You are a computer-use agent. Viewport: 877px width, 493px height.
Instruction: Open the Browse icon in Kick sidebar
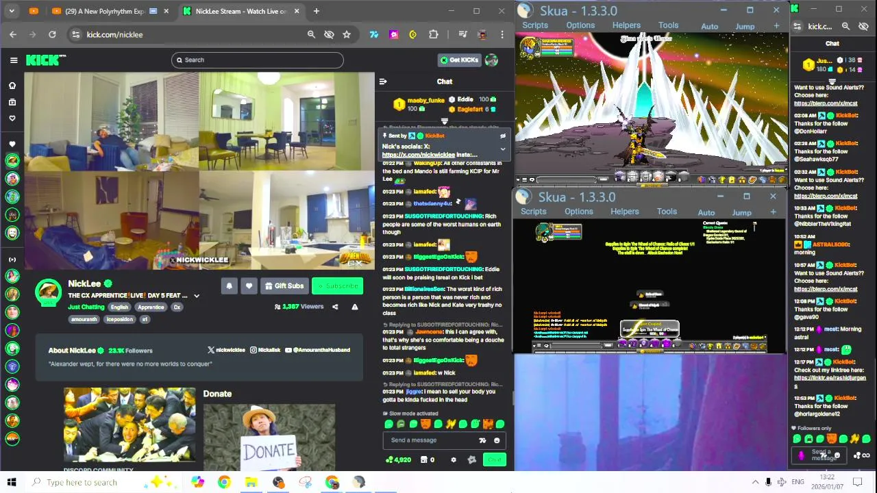12,102
